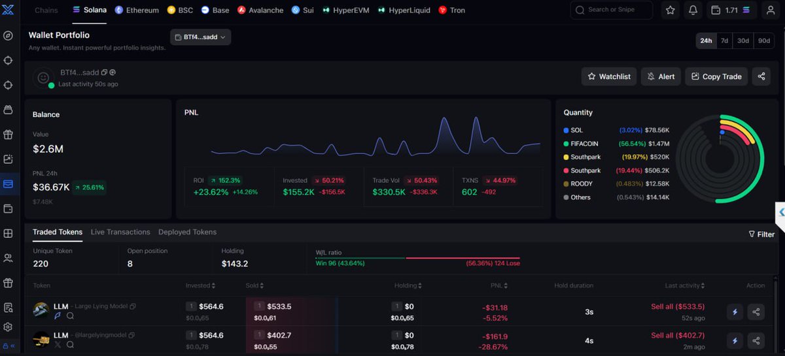Click the Alert button

tap(661, 76)
